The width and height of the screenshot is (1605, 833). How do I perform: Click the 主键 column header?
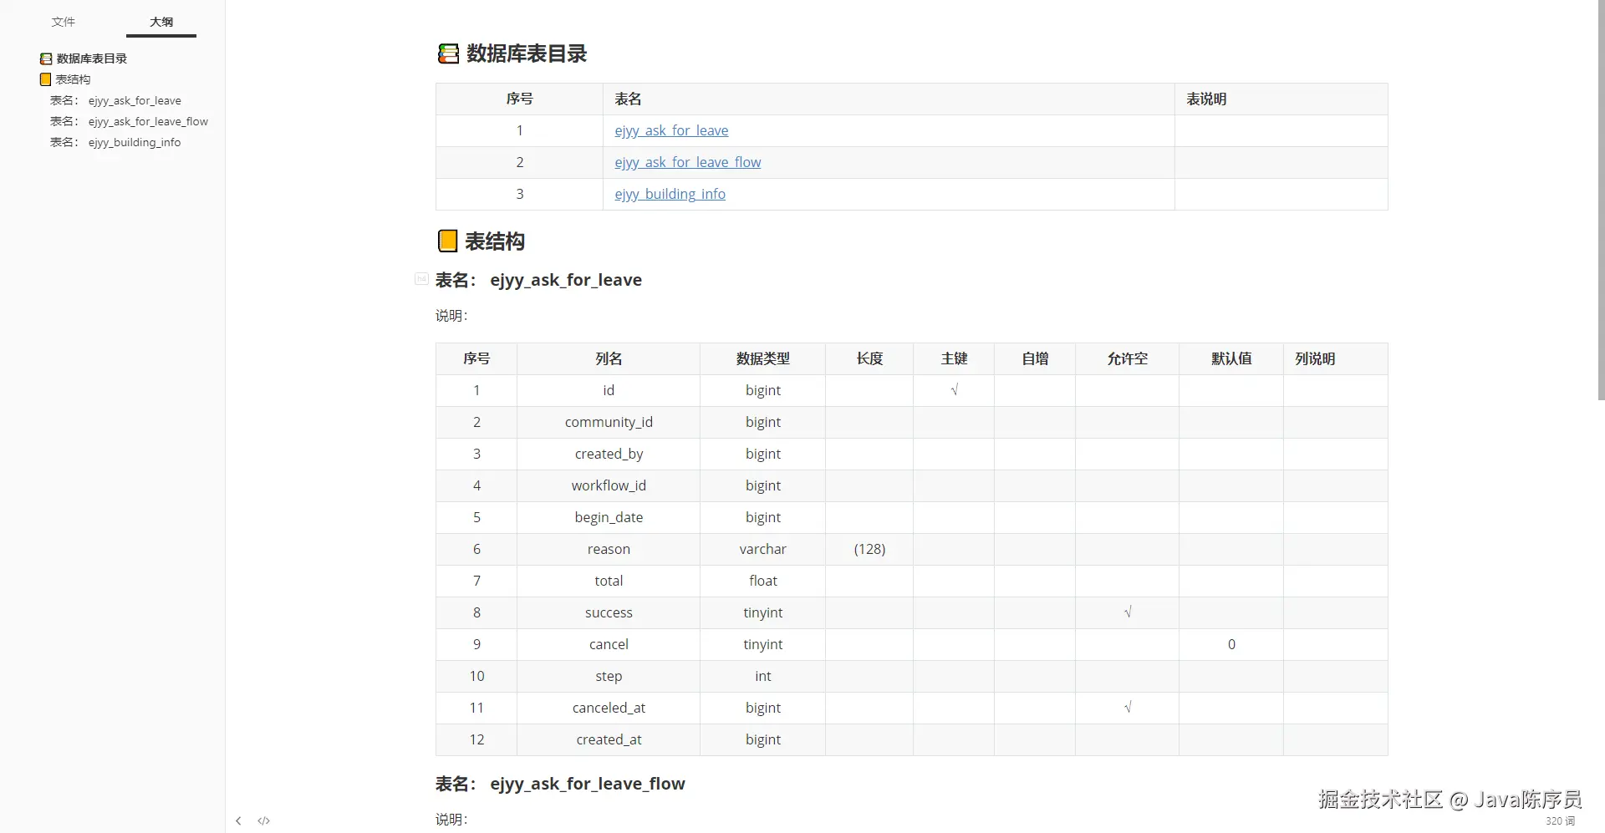(954, 359)
